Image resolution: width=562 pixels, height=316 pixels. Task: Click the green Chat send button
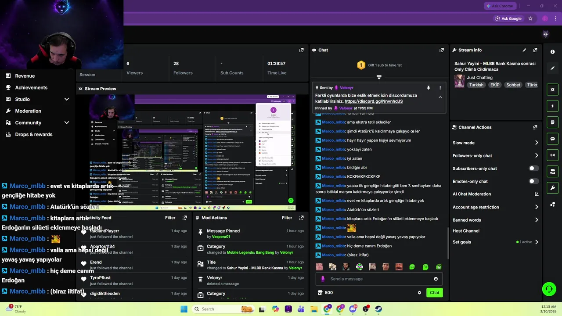click(435, 293)
